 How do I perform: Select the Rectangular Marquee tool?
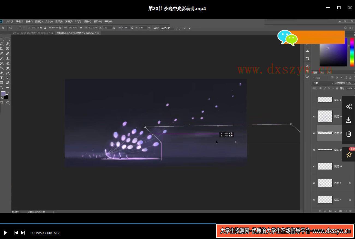tap(8, 39)
